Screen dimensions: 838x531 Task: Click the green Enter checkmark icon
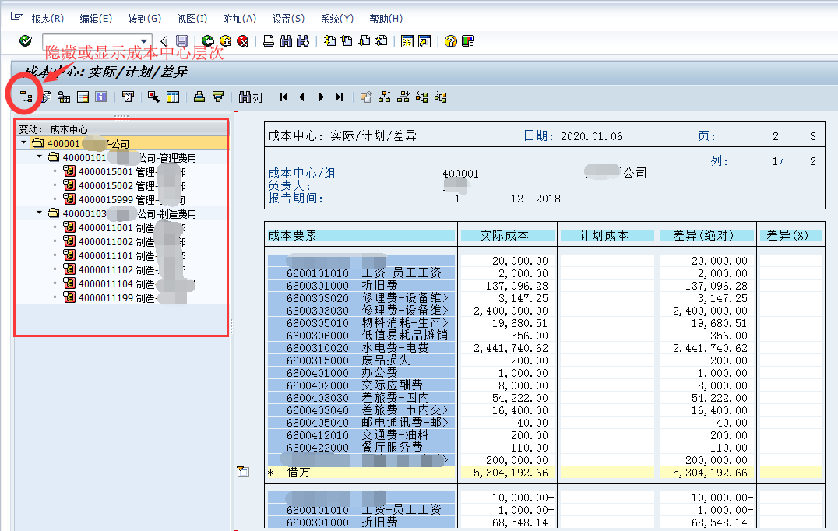tap(25, 41)
